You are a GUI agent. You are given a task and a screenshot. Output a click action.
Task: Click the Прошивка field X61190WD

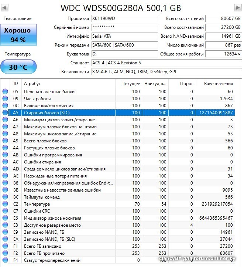[125, 18]
